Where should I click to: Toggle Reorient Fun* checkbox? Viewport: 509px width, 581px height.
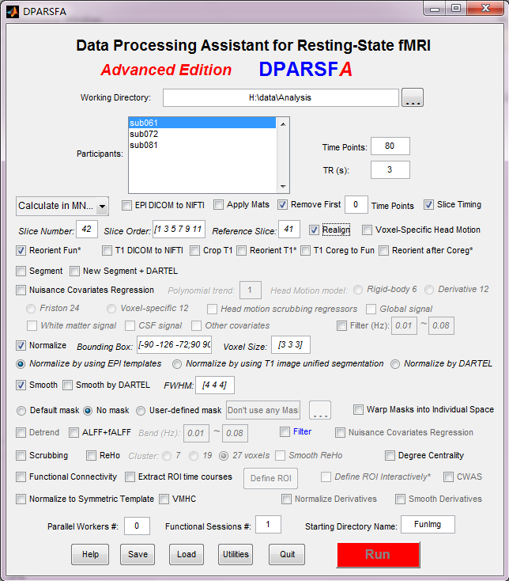pyautogui.click(x=21, y=251)
